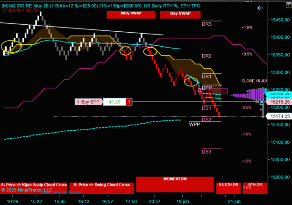This screenshot has width=292, height=205.
Task: Select the B: Price Swing Cloud Cross button
Action: (101, 188)
